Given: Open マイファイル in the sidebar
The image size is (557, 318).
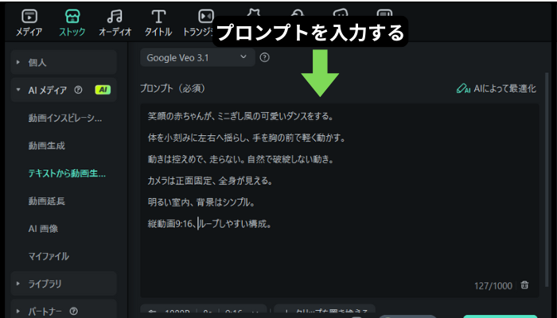Looking at the screenshot, I should (x=49, y=256).
